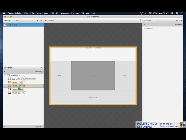
Task: Click the BOTTOM region of the canvas
Action: [x=93, y=97]
